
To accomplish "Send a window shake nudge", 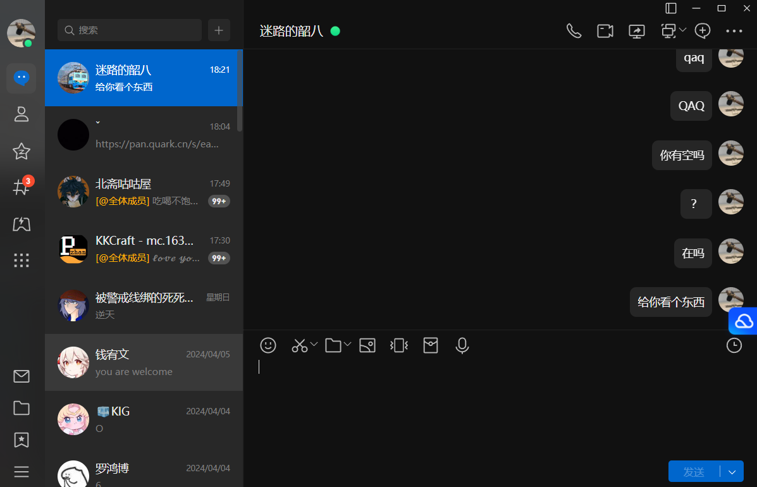I will (399, 345).
